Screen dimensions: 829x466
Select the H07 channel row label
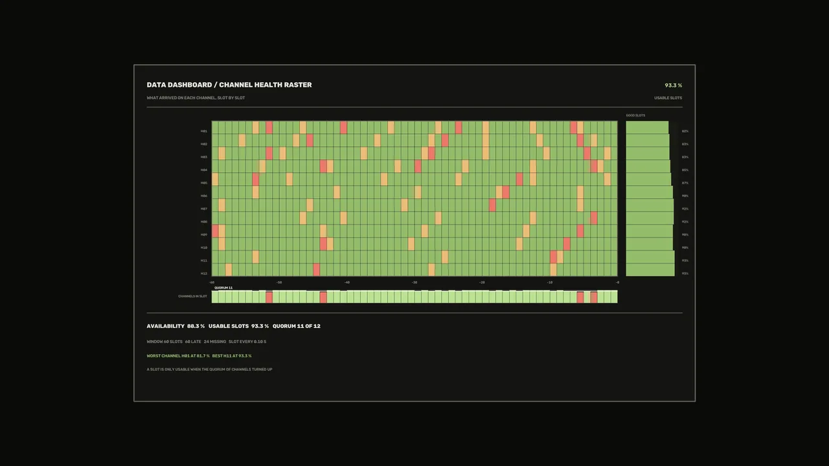[x=204, y=209]
